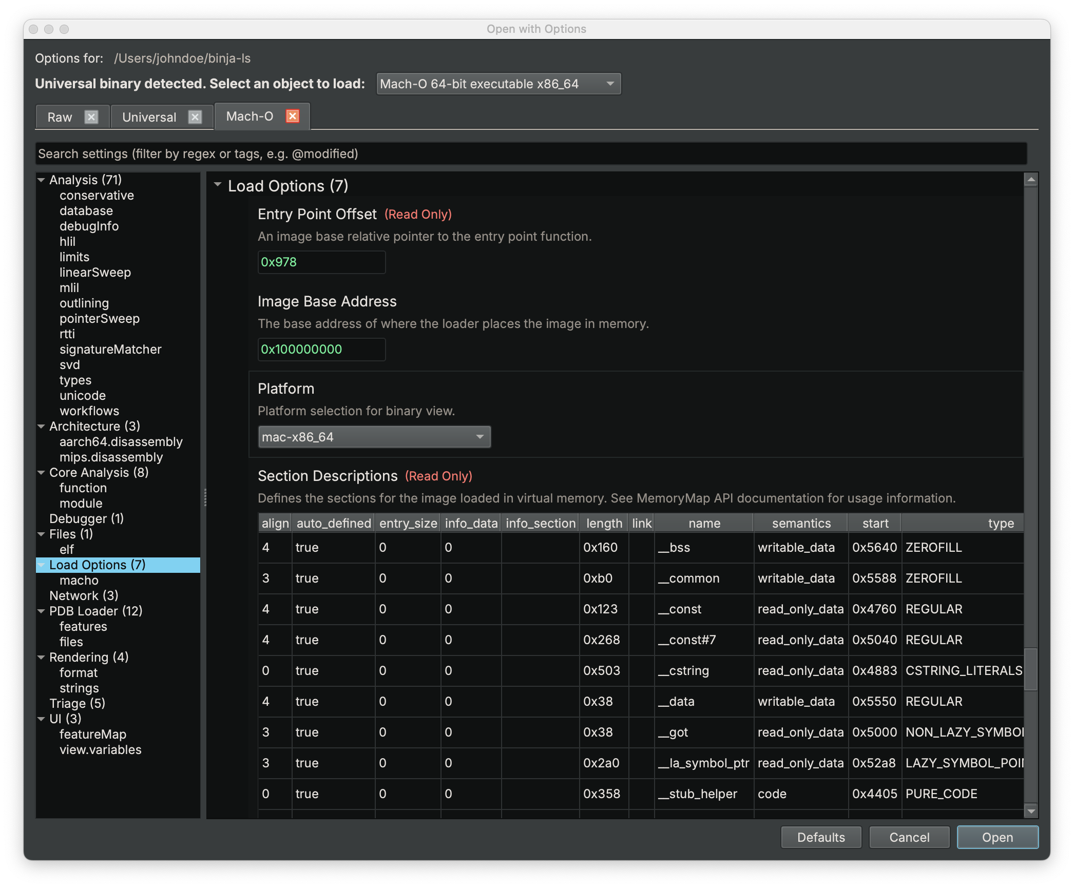Click the Image Base Address field
The width and height of the screenshot is (1074, 888).
(x=321, y=350)
